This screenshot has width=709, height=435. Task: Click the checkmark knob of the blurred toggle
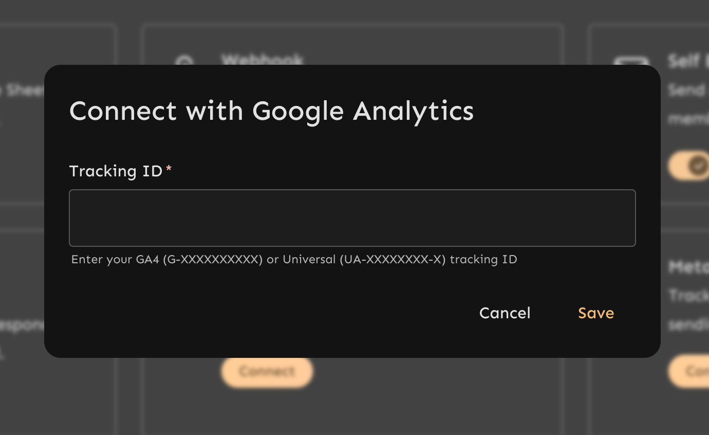pos(698,166)
